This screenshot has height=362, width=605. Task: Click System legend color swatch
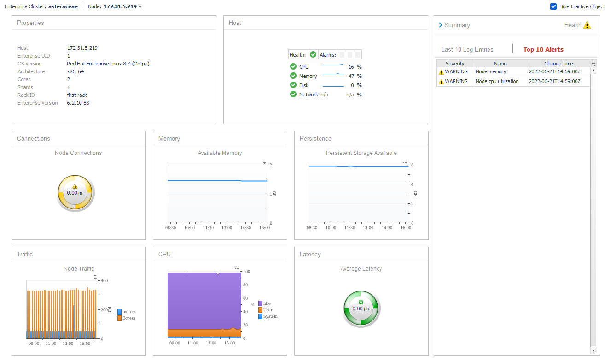pos(261,316)
